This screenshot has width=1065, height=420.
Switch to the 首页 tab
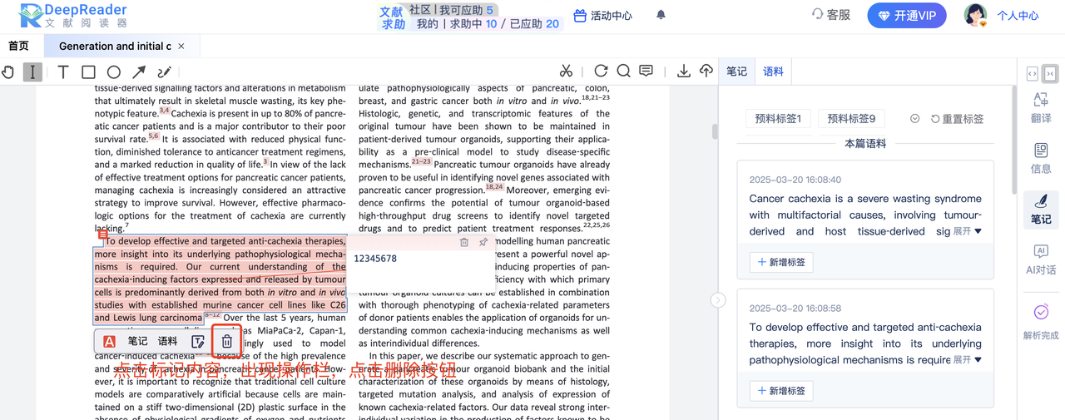click(x=18, y=47)
